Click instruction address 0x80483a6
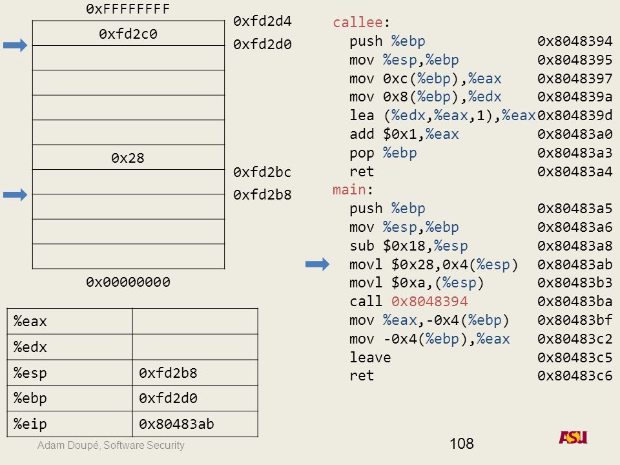The image size is (620, 465). pyautogui.click(x=575, y=227)
